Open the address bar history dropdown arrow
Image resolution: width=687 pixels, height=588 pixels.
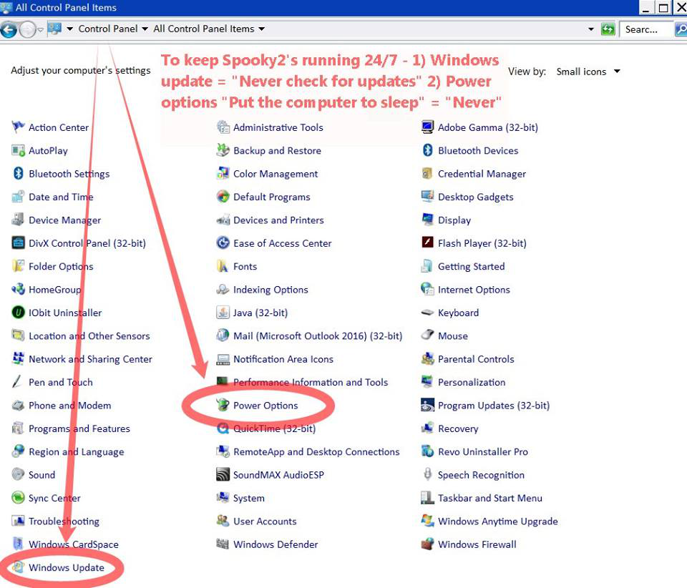(591, 29)
